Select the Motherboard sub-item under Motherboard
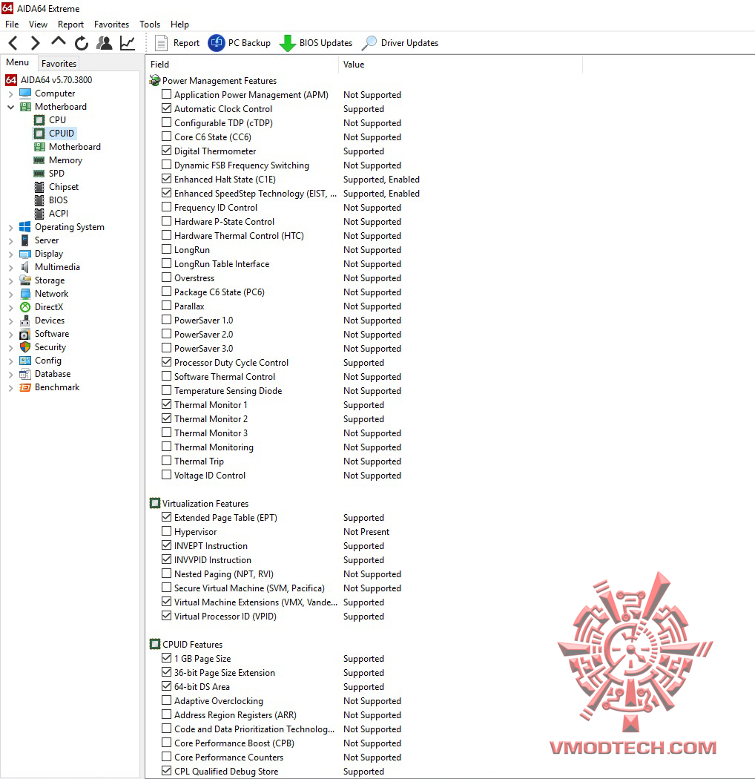 pos(74,147)
